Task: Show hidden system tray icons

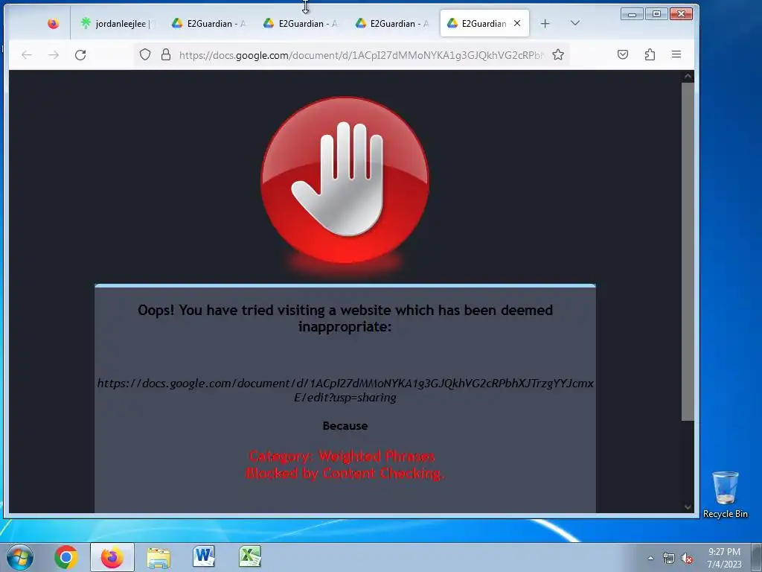Action: coord(650,558)
